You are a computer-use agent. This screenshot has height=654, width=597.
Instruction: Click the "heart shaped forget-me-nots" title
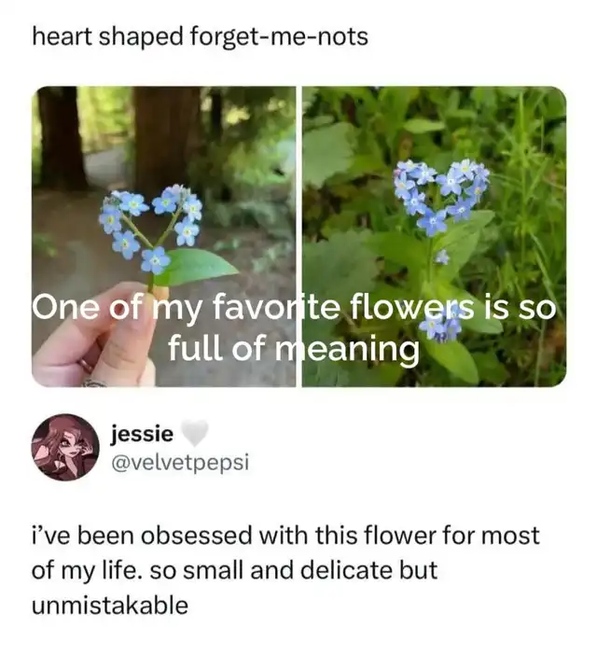point(200,37)
